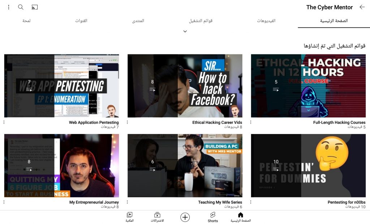The image size is (370, 224).
Task: Open the top-bar three-dot options menu
Action: click(x=9, y=7)
